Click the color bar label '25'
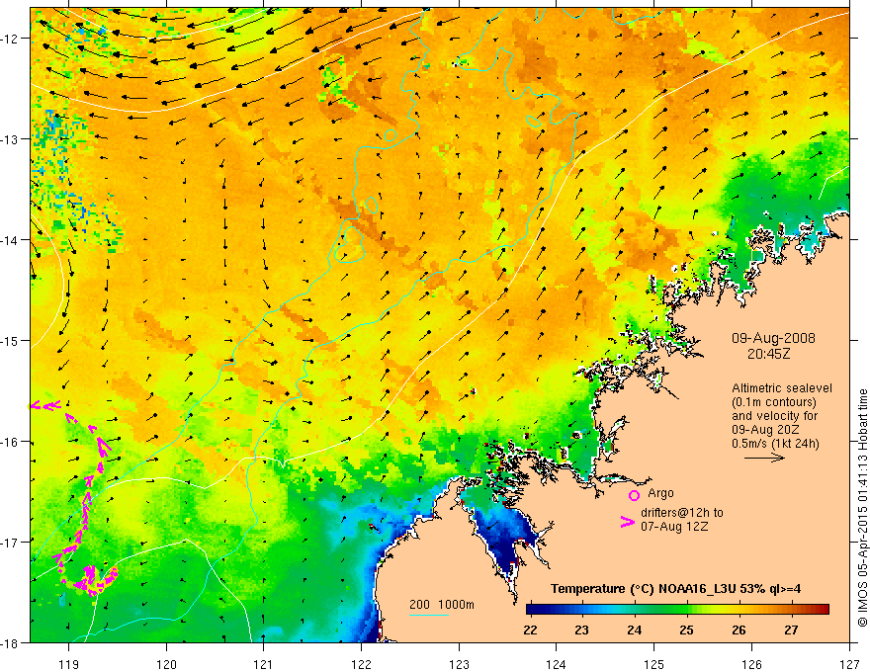This screenshot has height=672, width=870. tap(686, 630)
